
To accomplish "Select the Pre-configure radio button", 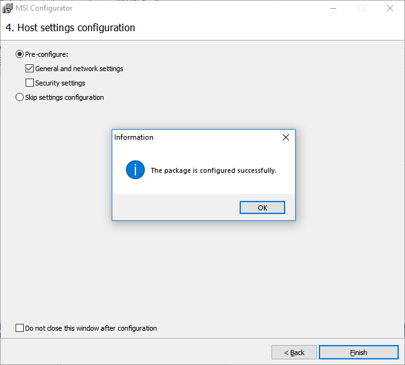I will coord(19,54).
